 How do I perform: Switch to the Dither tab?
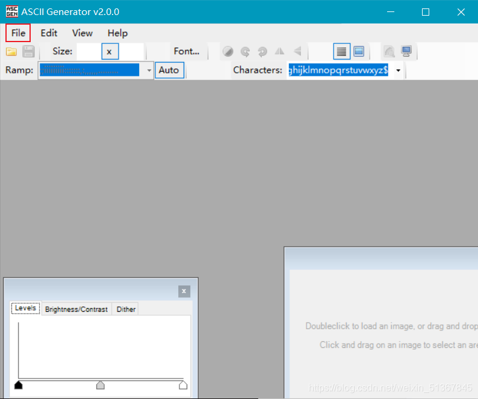tap(126, 309)
